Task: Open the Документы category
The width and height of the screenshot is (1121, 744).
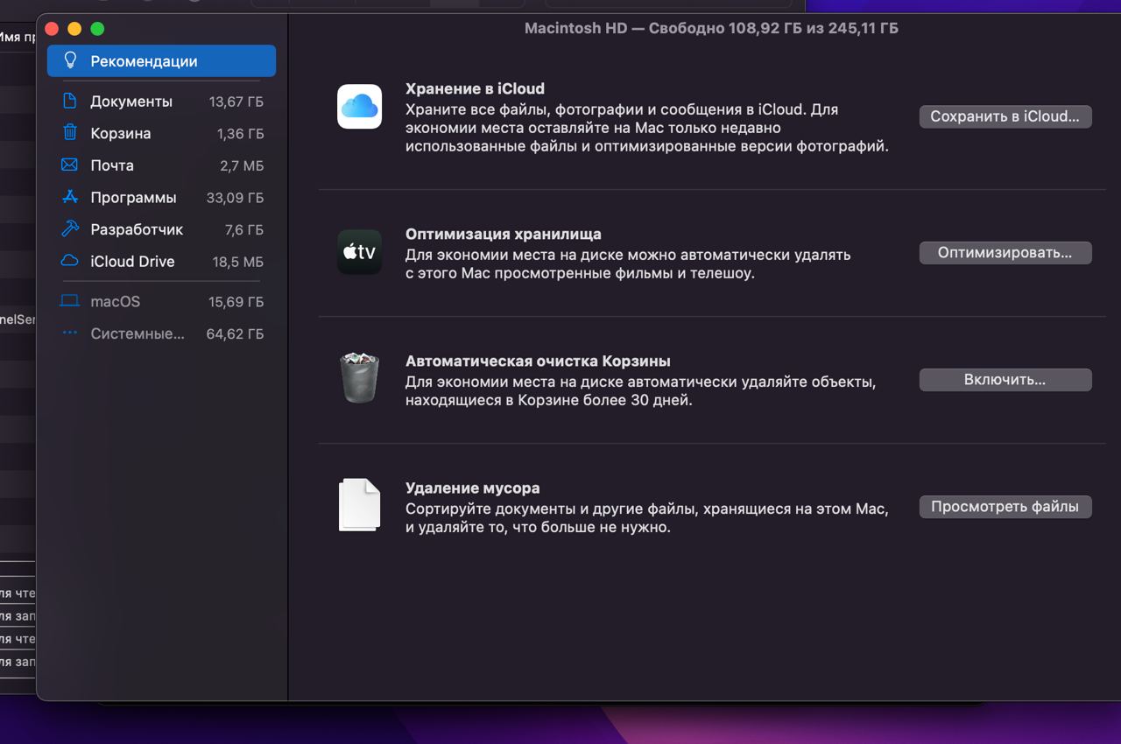Action: click(x=161, y=102)
